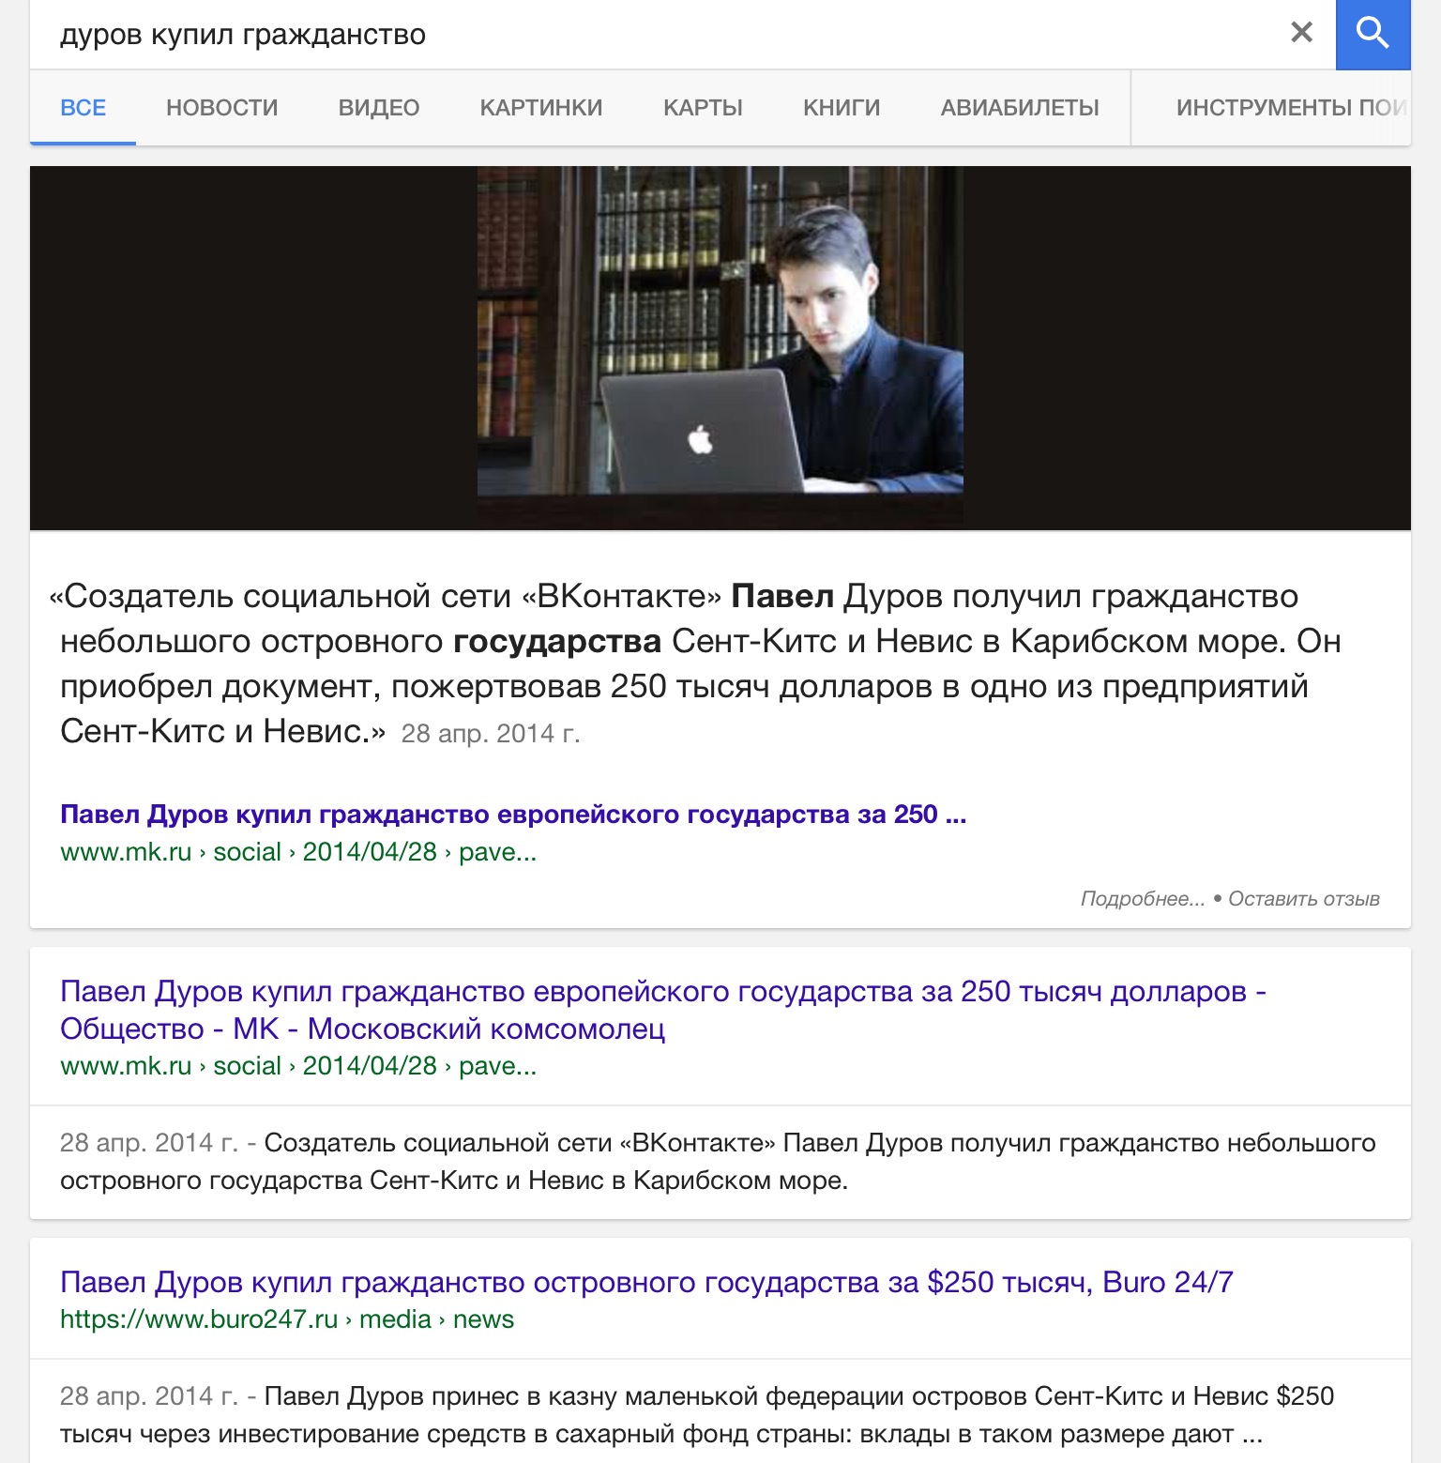Click the www.mk.ru URL under the МК result
Image resolution: width=1441 pixels, height=1463 pixels.
pyautogui.click(x=298, y=1066)
